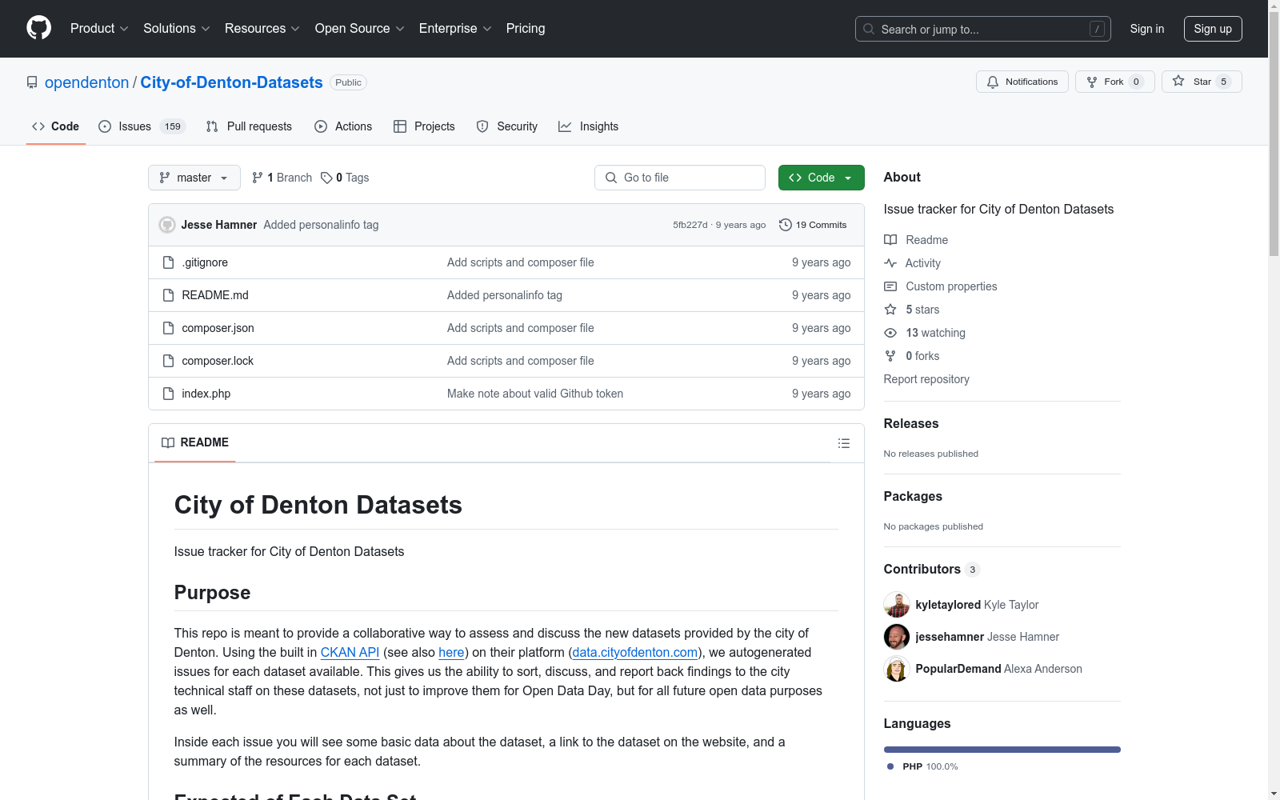This screenshot has height=800, width=1280.
Task: Click the PHP language color dot
Action: (x=890, y=766)
